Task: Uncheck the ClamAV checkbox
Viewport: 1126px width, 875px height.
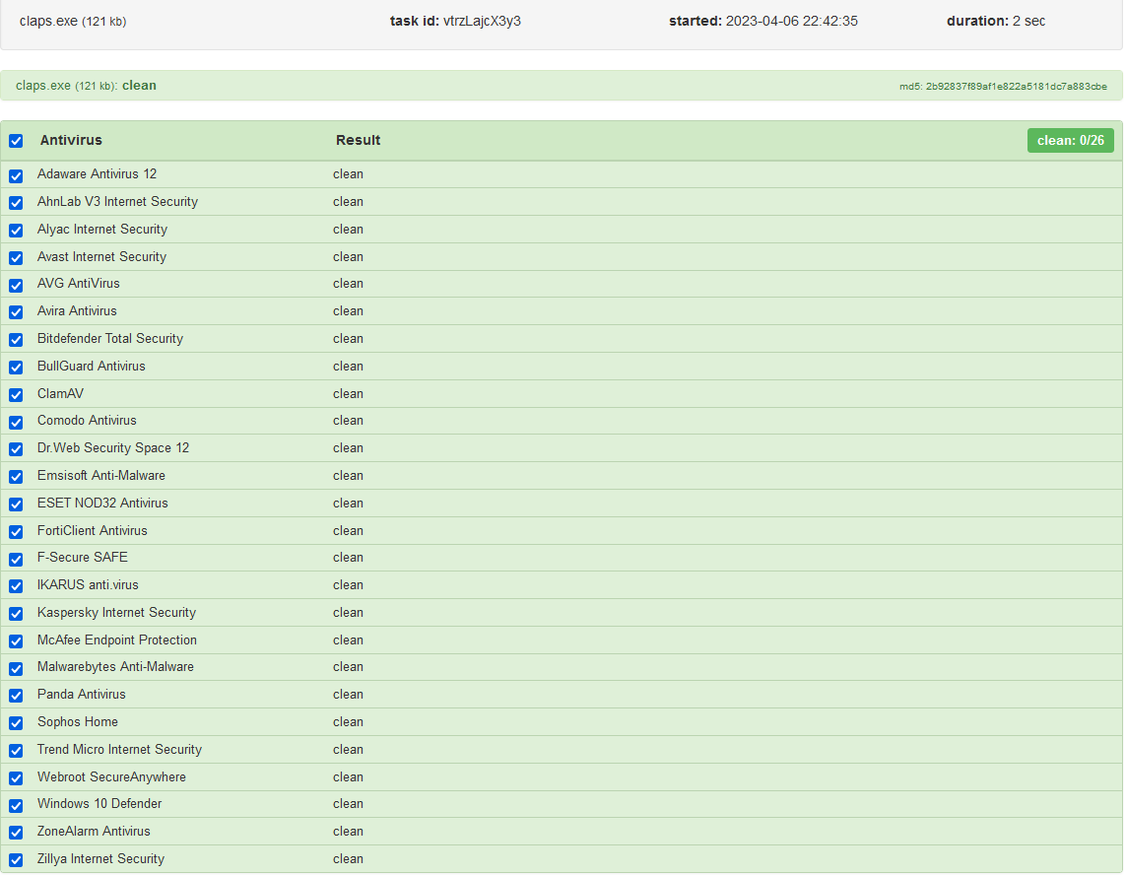Action: pyautogui.click(x=16, y=395)
